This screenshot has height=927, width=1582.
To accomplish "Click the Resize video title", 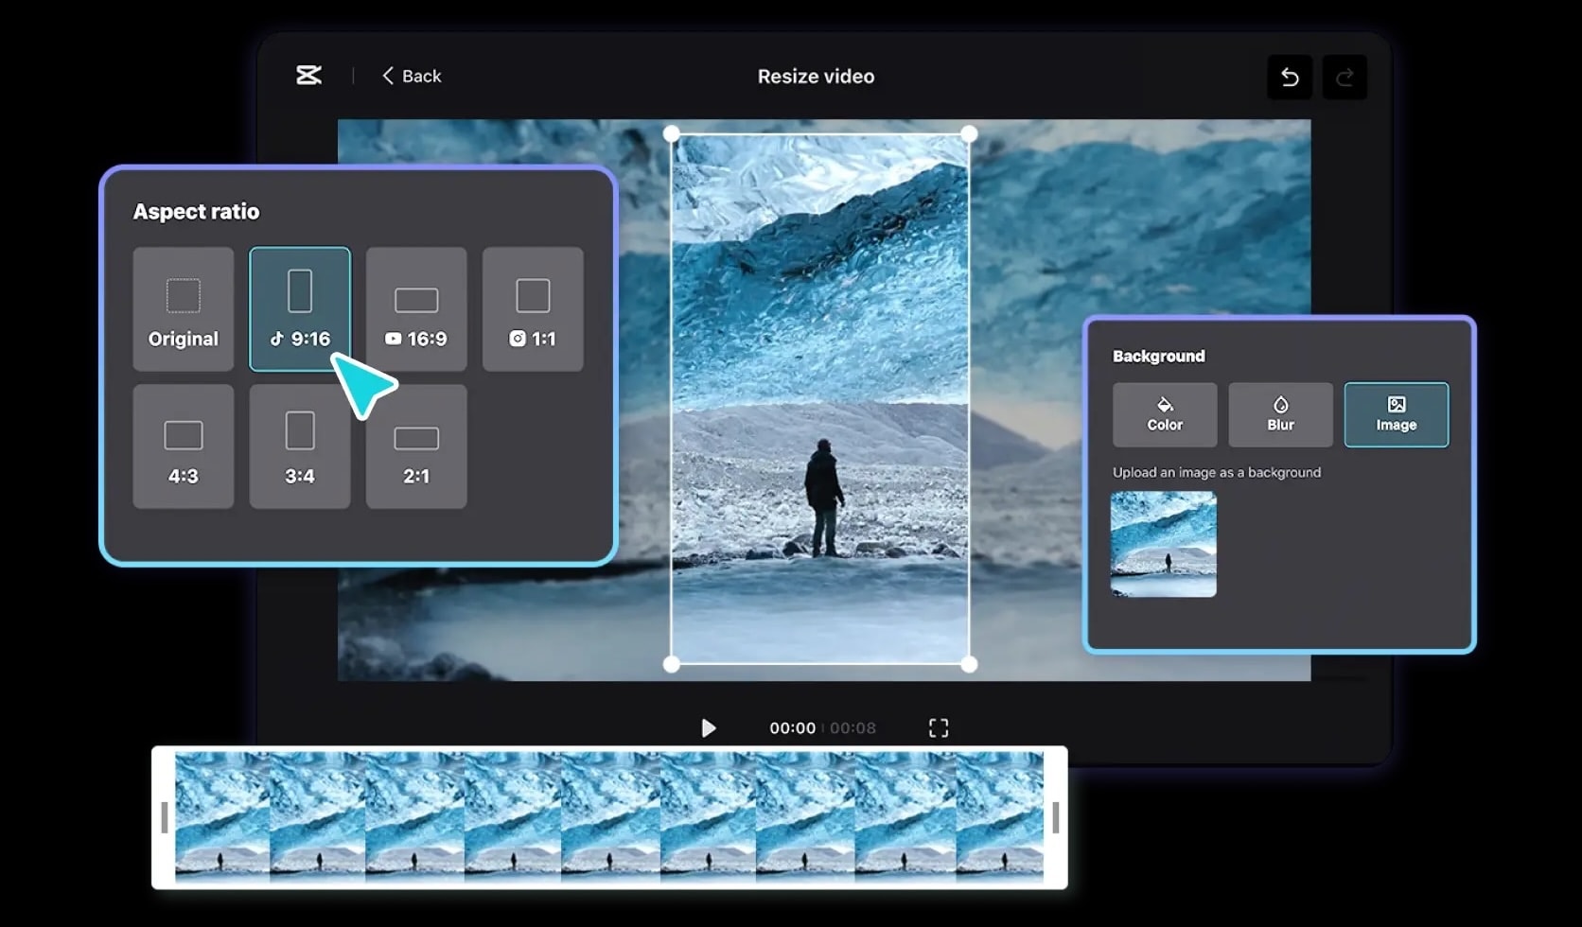I will tap(816, 77).
